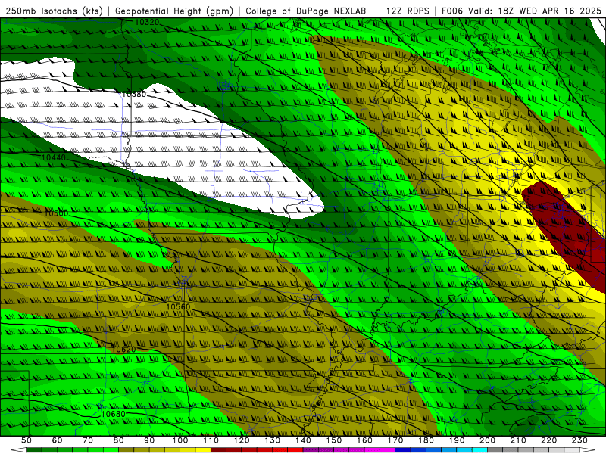
Task: Click the 170 value on the color scale
Action: pyautogui.click(x=395, y=440)
